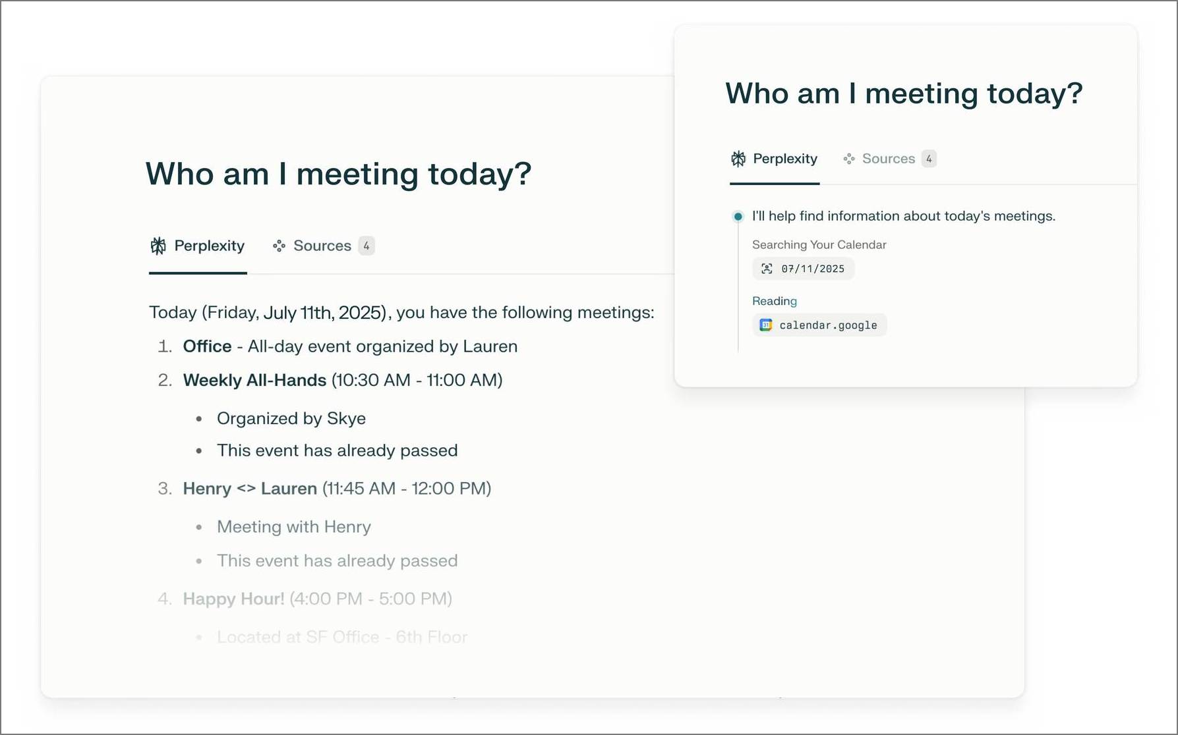Screen dimensions: 1178x735
Task: Click the Sources dots icon on the back card
Action: click(x=849, y=158)
